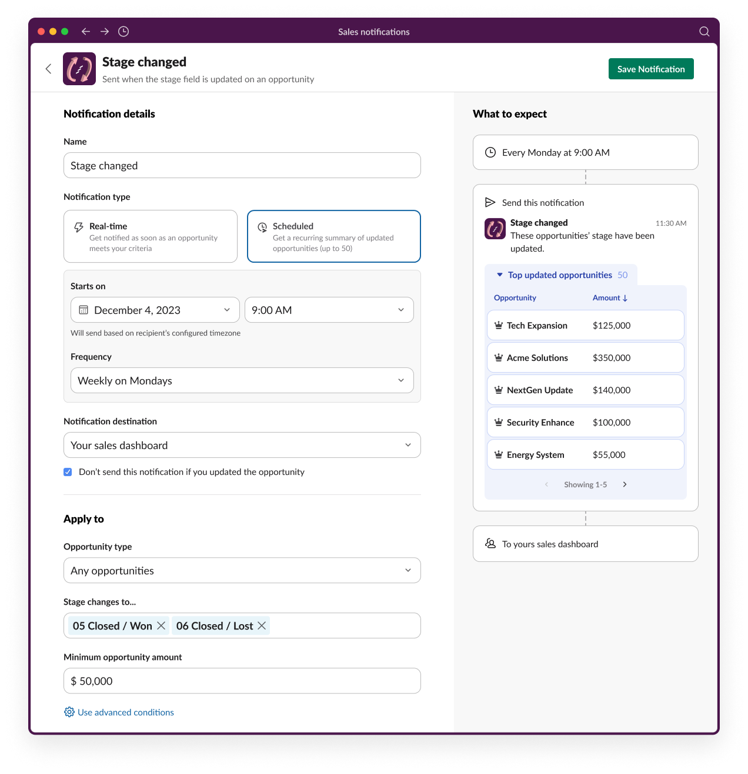Select the Scheduled notification type
Screen dimensions: 748x774
coord(333,236)
